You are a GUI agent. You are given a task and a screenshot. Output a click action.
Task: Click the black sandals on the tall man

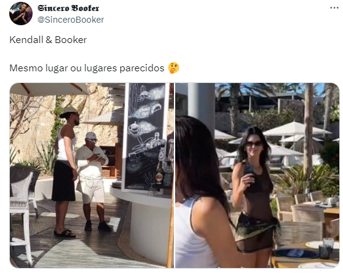coord(65,233)
